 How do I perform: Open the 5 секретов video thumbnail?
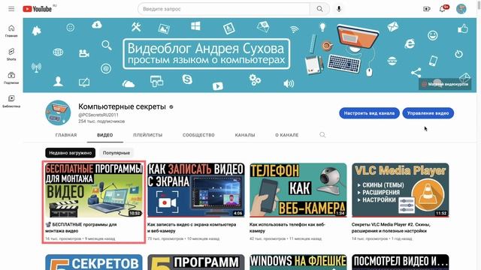point(94,262)
